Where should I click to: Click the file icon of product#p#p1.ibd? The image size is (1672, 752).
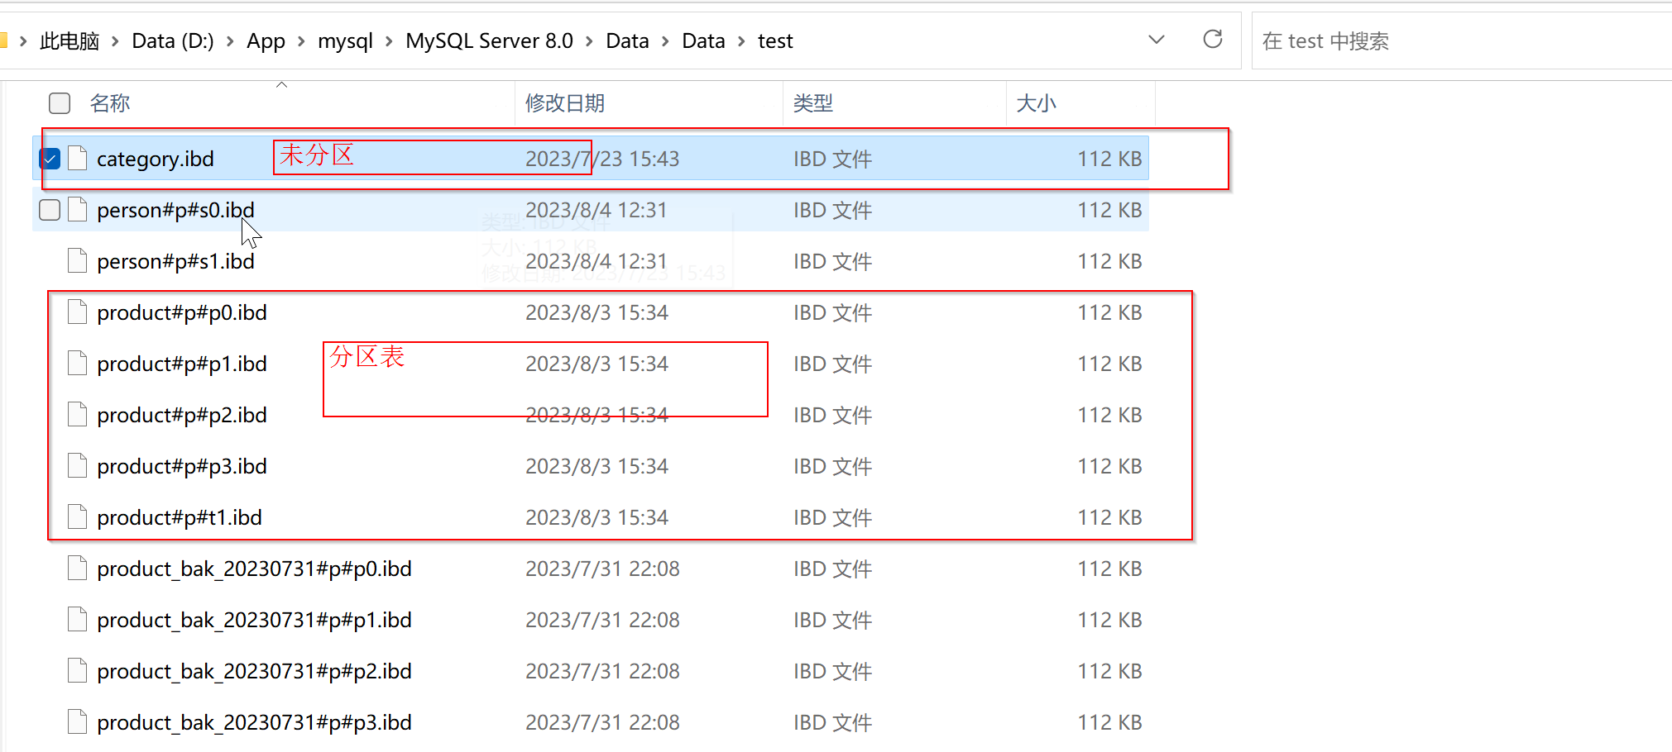[x=77, y=363]
